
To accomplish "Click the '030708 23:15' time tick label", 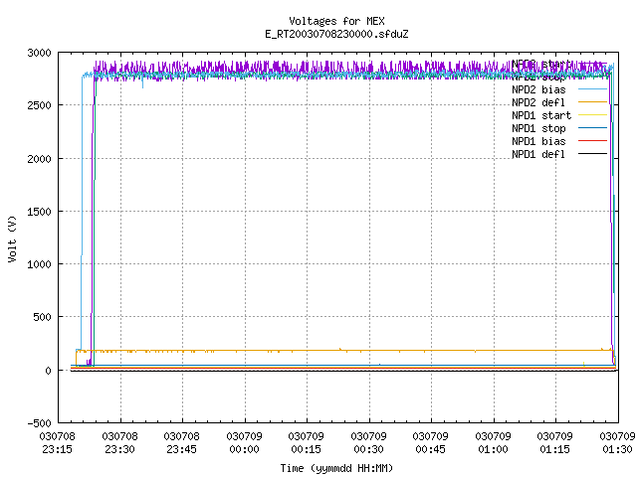I will pos(58,442).
